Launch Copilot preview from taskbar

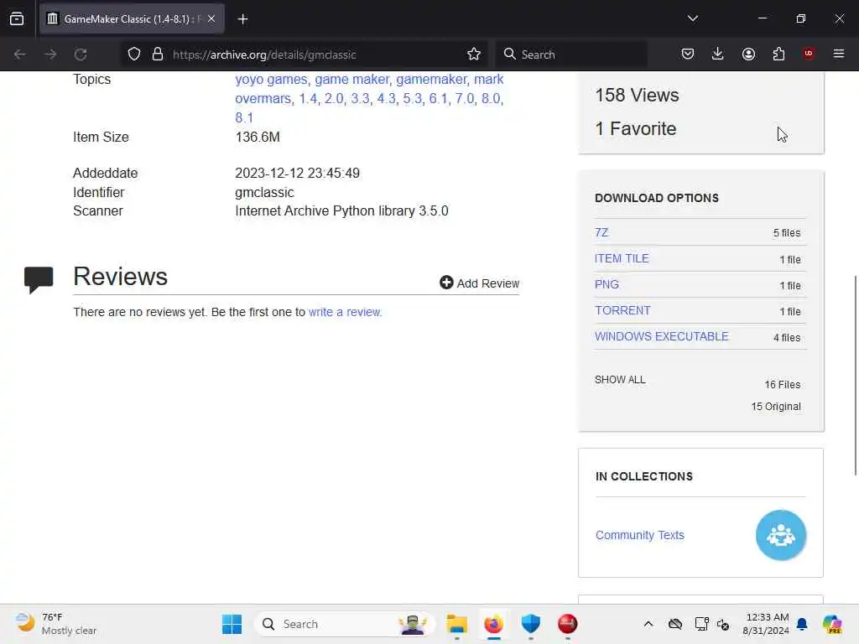(832, 624)
